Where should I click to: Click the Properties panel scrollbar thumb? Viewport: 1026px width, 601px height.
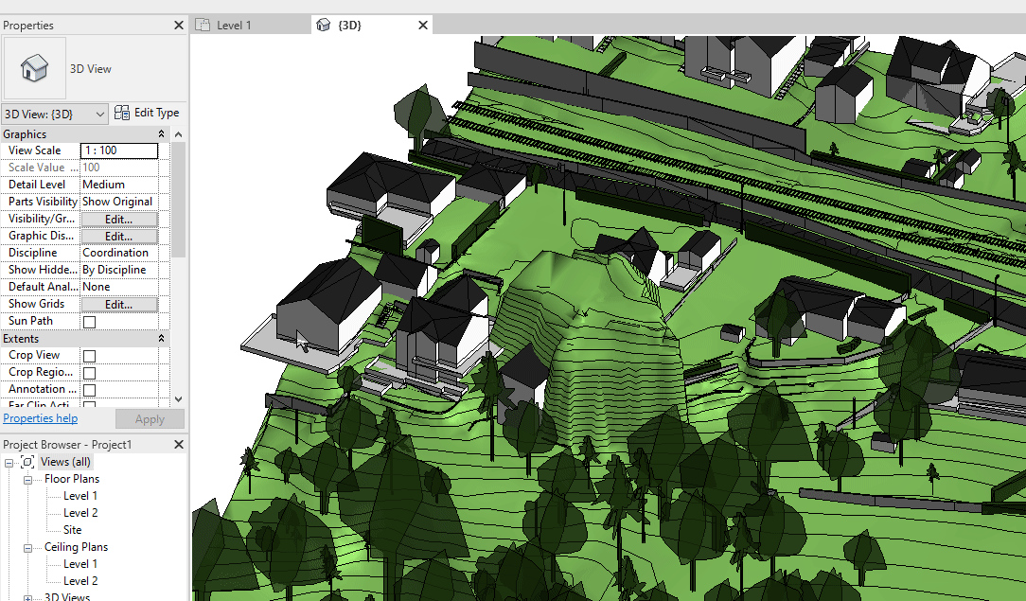179,200
